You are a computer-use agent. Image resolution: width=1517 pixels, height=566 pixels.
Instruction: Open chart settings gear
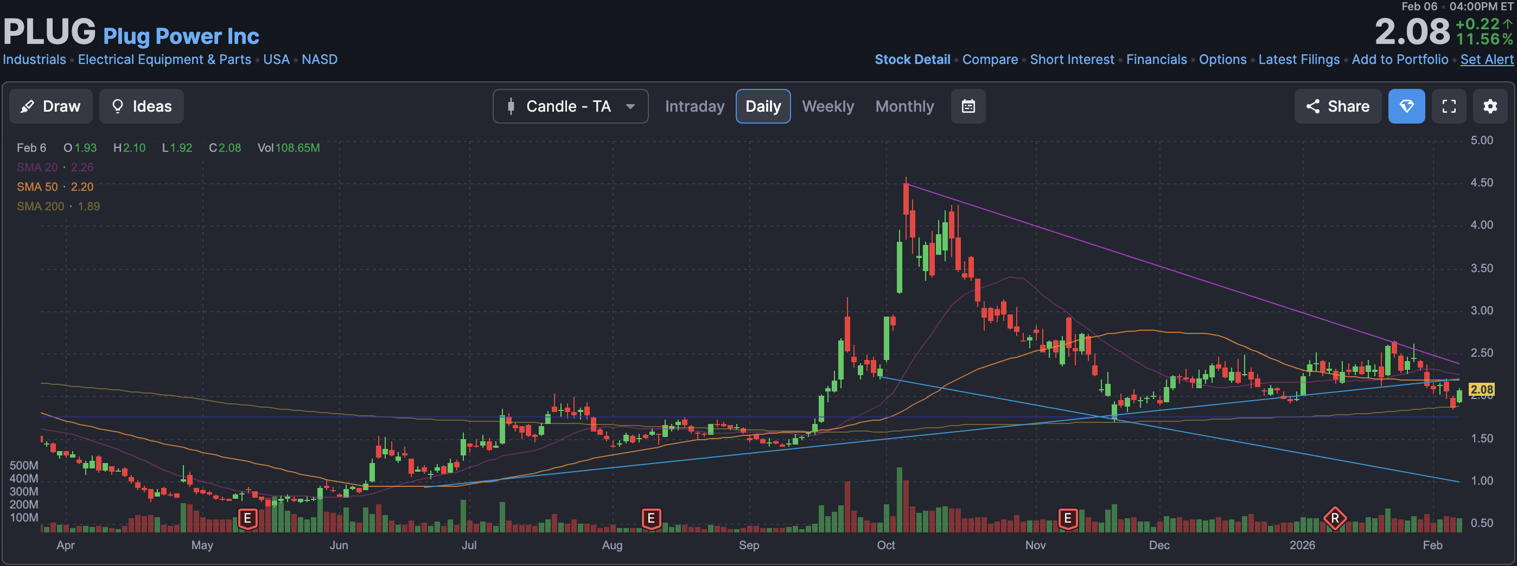click(1490, 106)
